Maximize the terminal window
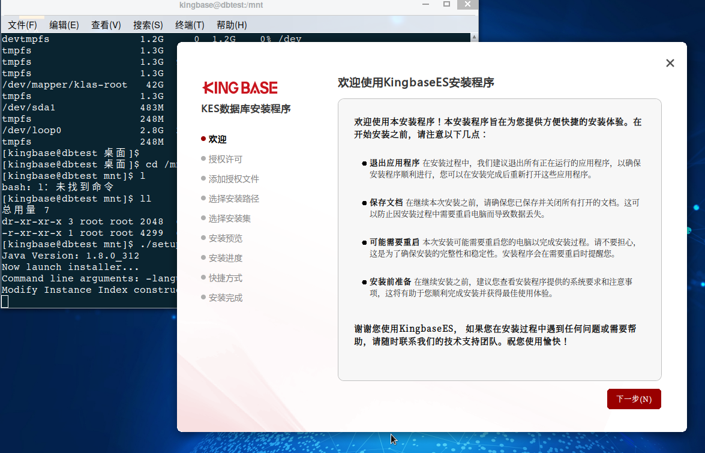The image size is (705, 453). tap(446, 4)
